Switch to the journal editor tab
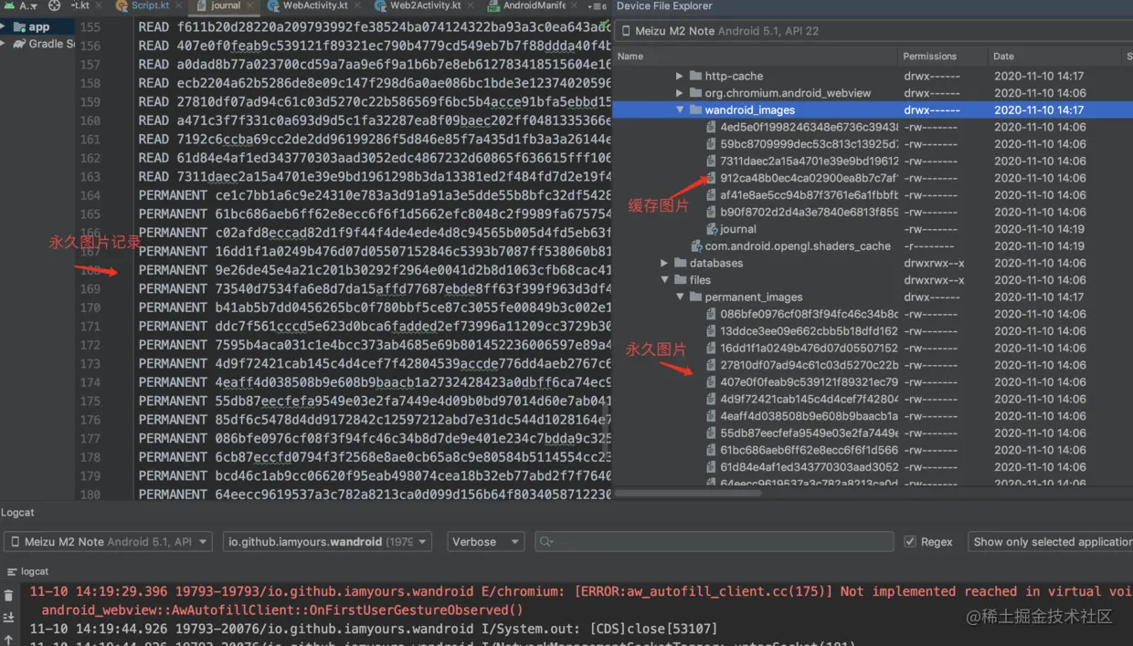1133x646 pixels. (224, 5)
